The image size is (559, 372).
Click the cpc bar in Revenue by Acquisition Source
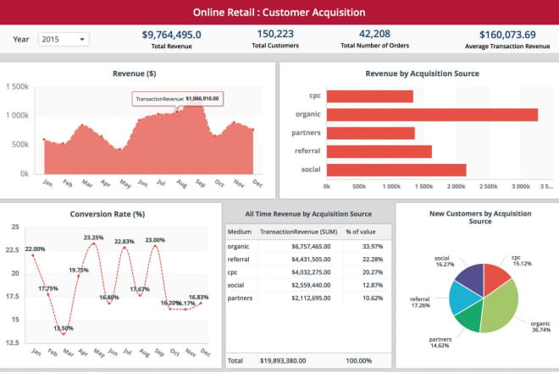[x=369, y=96]
